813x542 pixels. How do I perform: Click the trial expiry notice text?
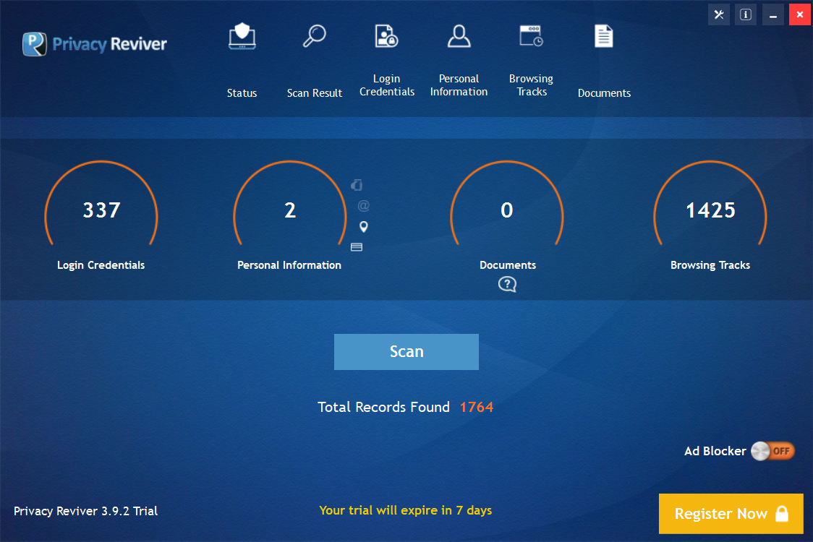[406, 510]
